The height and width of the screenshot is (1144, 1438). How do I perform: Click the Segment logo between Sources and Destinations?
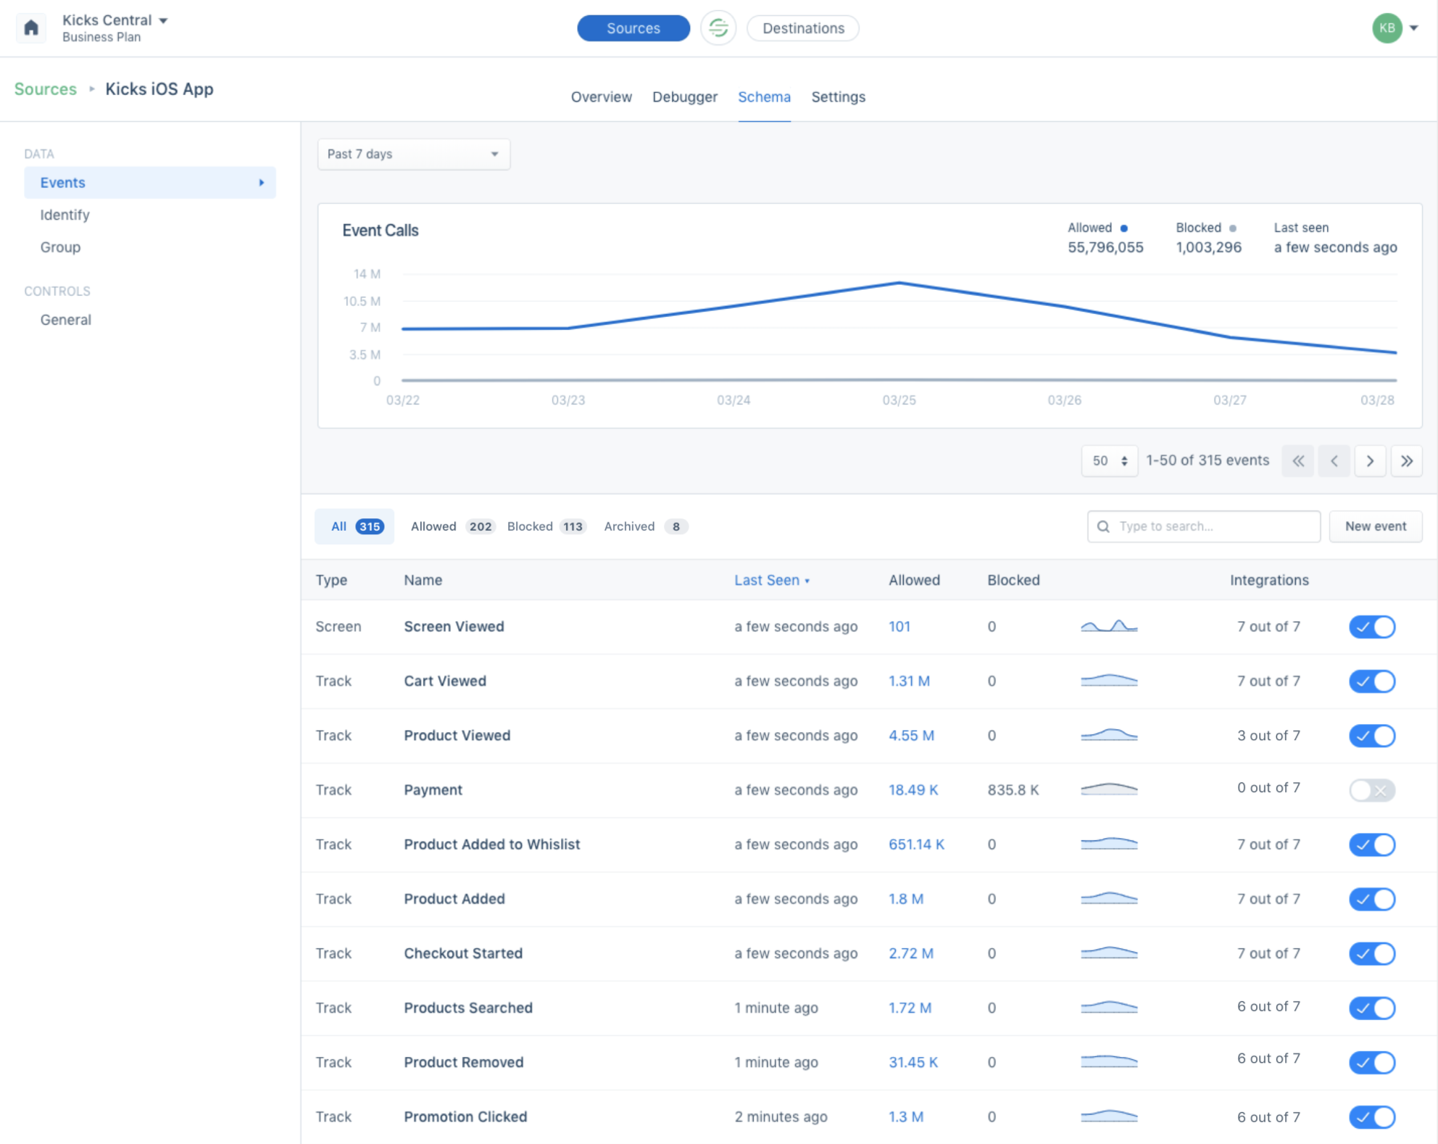[x=718, y=28]
